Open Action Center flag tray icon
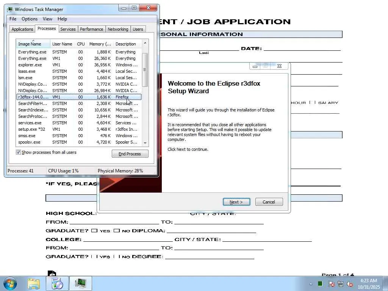The width and height of the screenshot is (388, 291). click(x=332, y=284)
